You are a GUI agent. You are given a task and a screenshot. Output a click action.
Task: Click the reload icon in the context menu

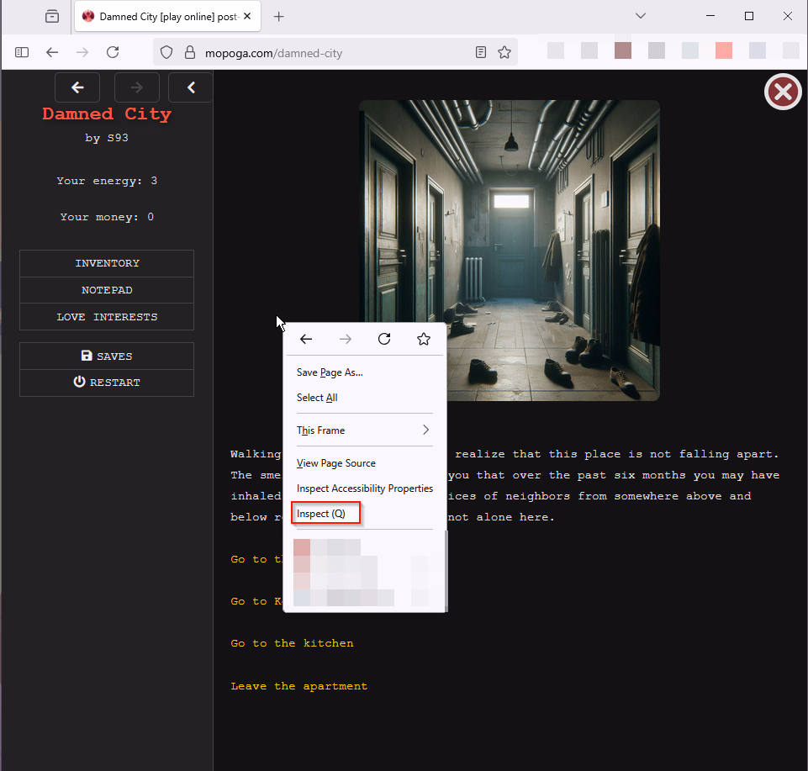click(x=384, y=339)
